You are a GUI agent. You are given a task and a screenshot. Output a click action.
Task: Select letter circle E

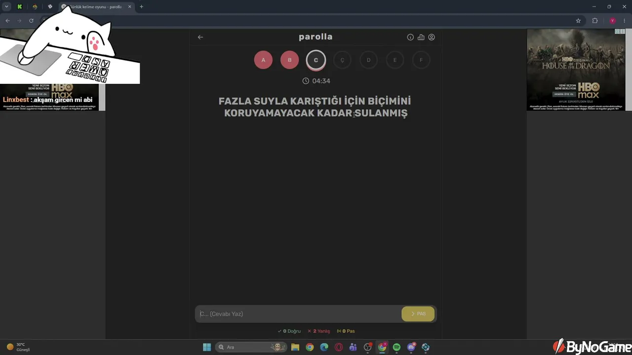pyautogui.click(x=395, y=60)
